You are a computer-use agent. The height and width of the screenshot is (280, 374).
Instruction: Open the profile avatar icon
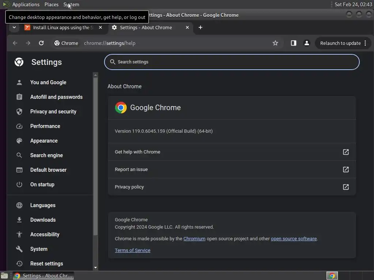point(307,43)
